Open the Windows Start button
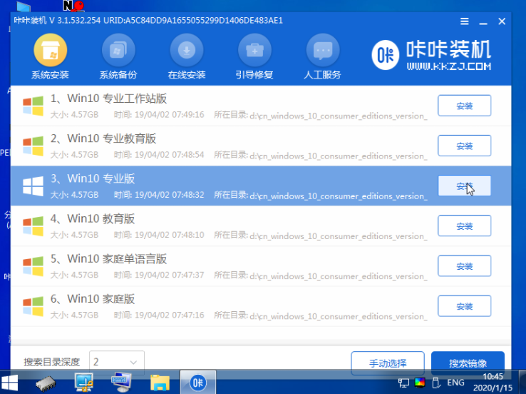Viewport: 526px width, 394px height. (x=10, y=383)
